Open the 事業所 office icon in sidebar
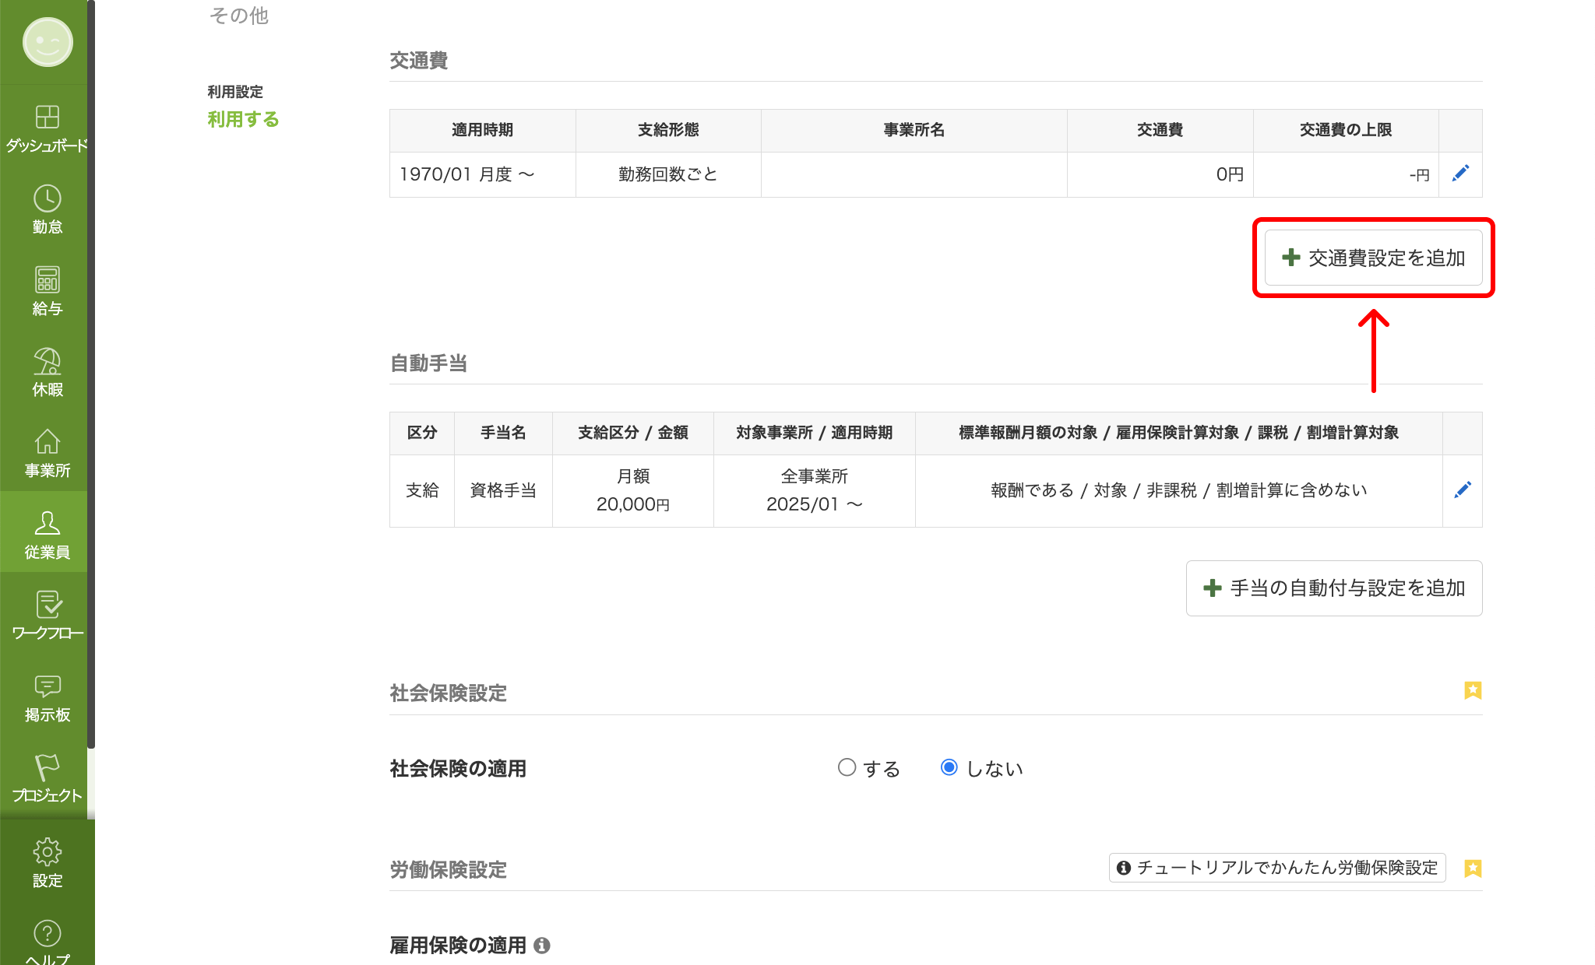The width and height of the screenshot is (1595, 965). (47, 445)
